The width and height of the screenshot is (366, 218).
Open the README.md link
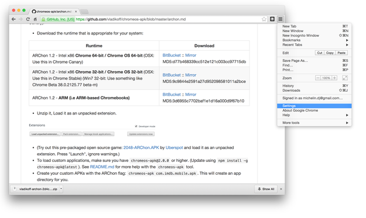point(102,167)
